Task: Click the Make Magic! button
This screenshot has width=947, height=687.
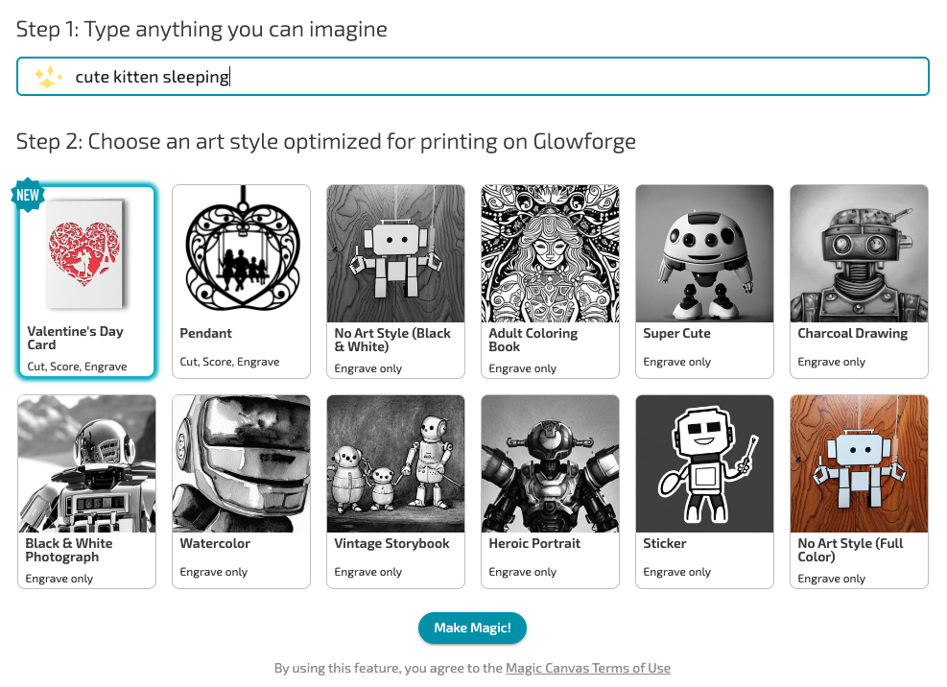Action: tap(472, 628)
